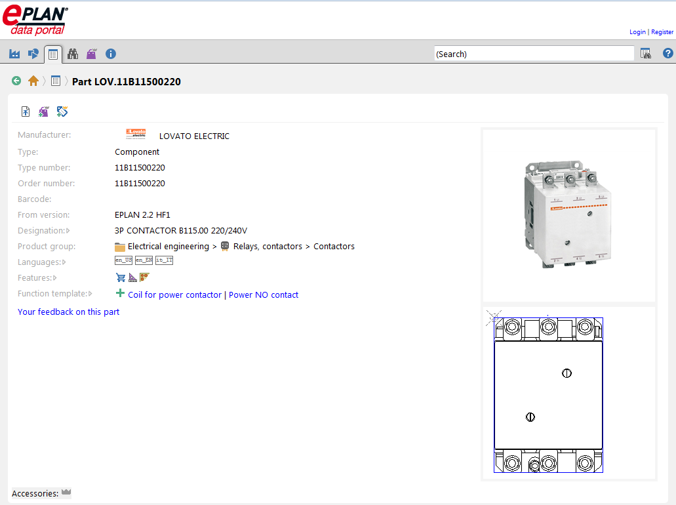
Task: Click the contactor product photo thumbnail
Action: point(568,215)
